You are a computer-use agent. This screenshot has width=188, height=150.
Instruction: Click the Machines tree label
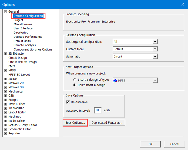click(x=15, y=117)
